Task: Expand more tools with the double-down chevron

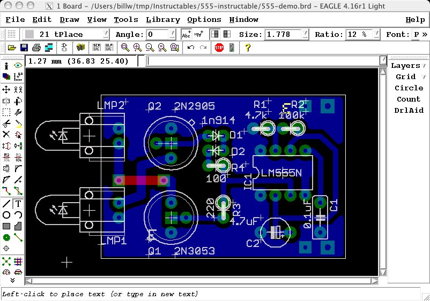Action: [12, 280]
